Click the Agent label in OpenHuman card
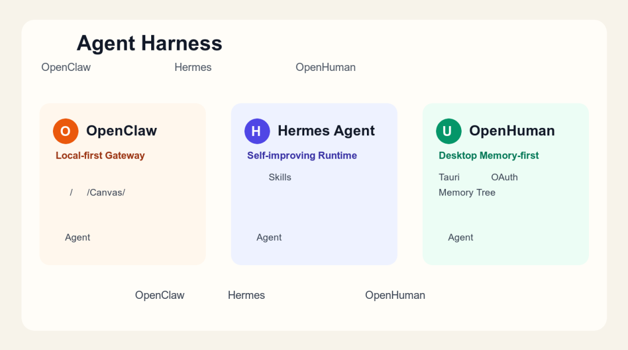 [461, 237]
